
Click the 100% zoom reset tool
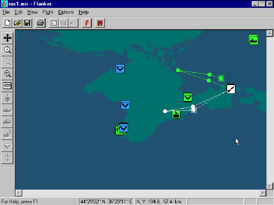[8, 86]
